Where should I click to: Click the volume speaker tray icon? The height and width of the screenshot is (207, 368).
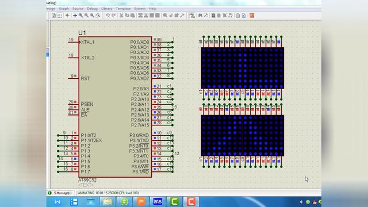[301, 202]
